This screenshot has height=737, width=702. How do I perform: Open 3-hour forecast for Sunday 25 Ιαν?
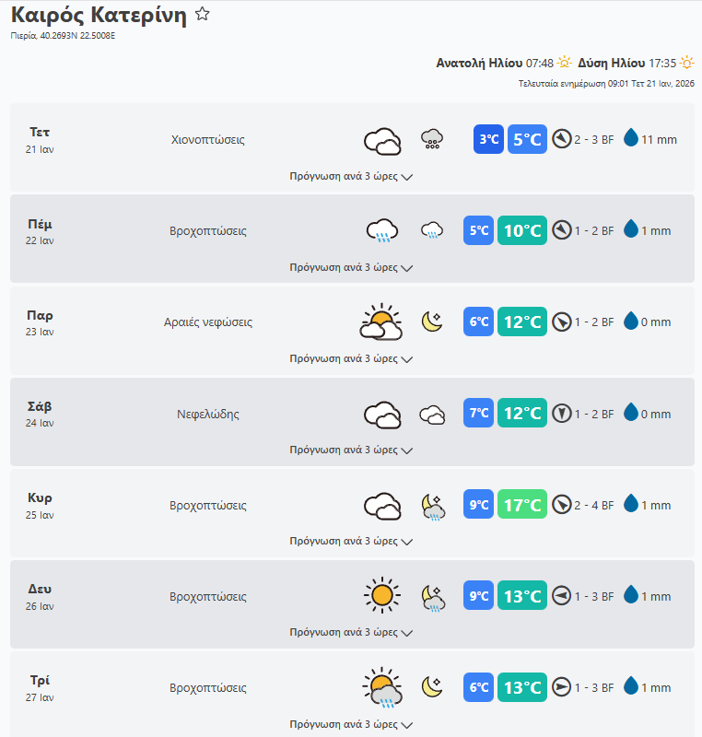click(351, 541)
